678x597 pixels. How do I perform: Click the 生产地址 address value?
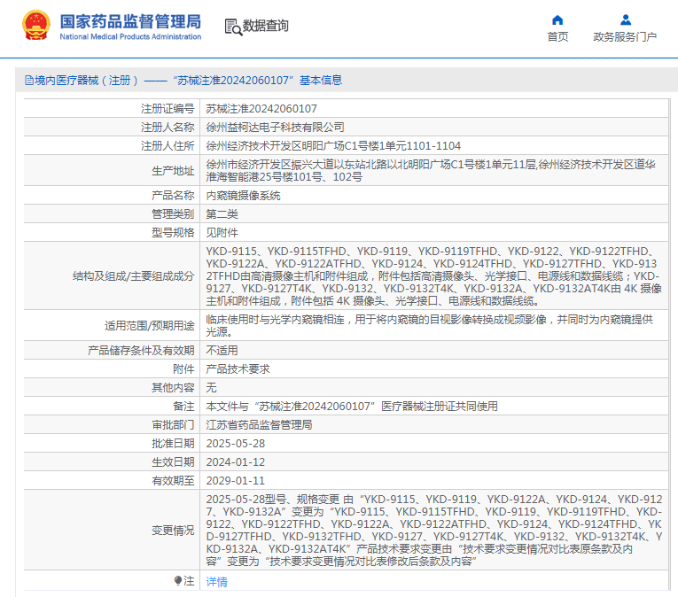point(431,171)
